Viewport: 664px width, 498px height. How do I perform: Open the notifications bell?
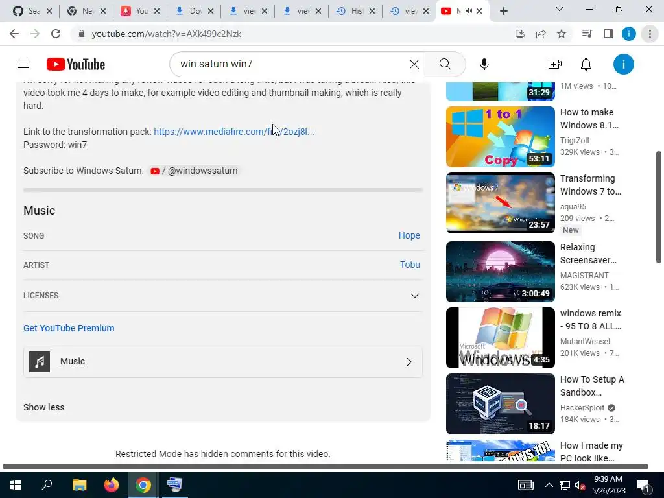pyautogui.click(x=586, y=64)
